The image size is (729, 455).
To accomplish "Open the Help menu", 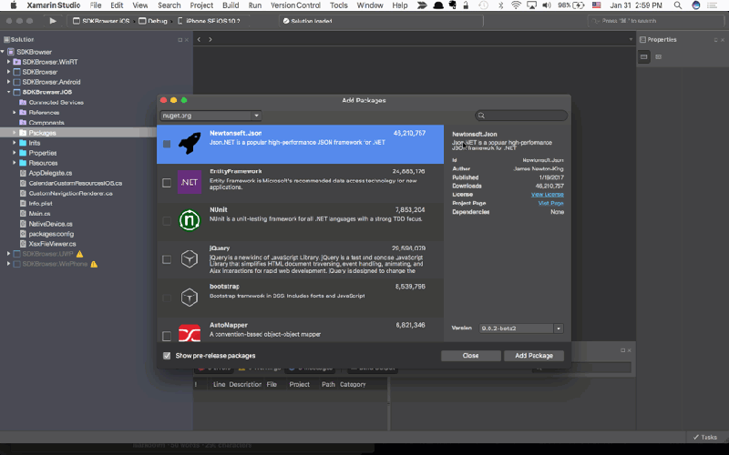I will [400, 5].
